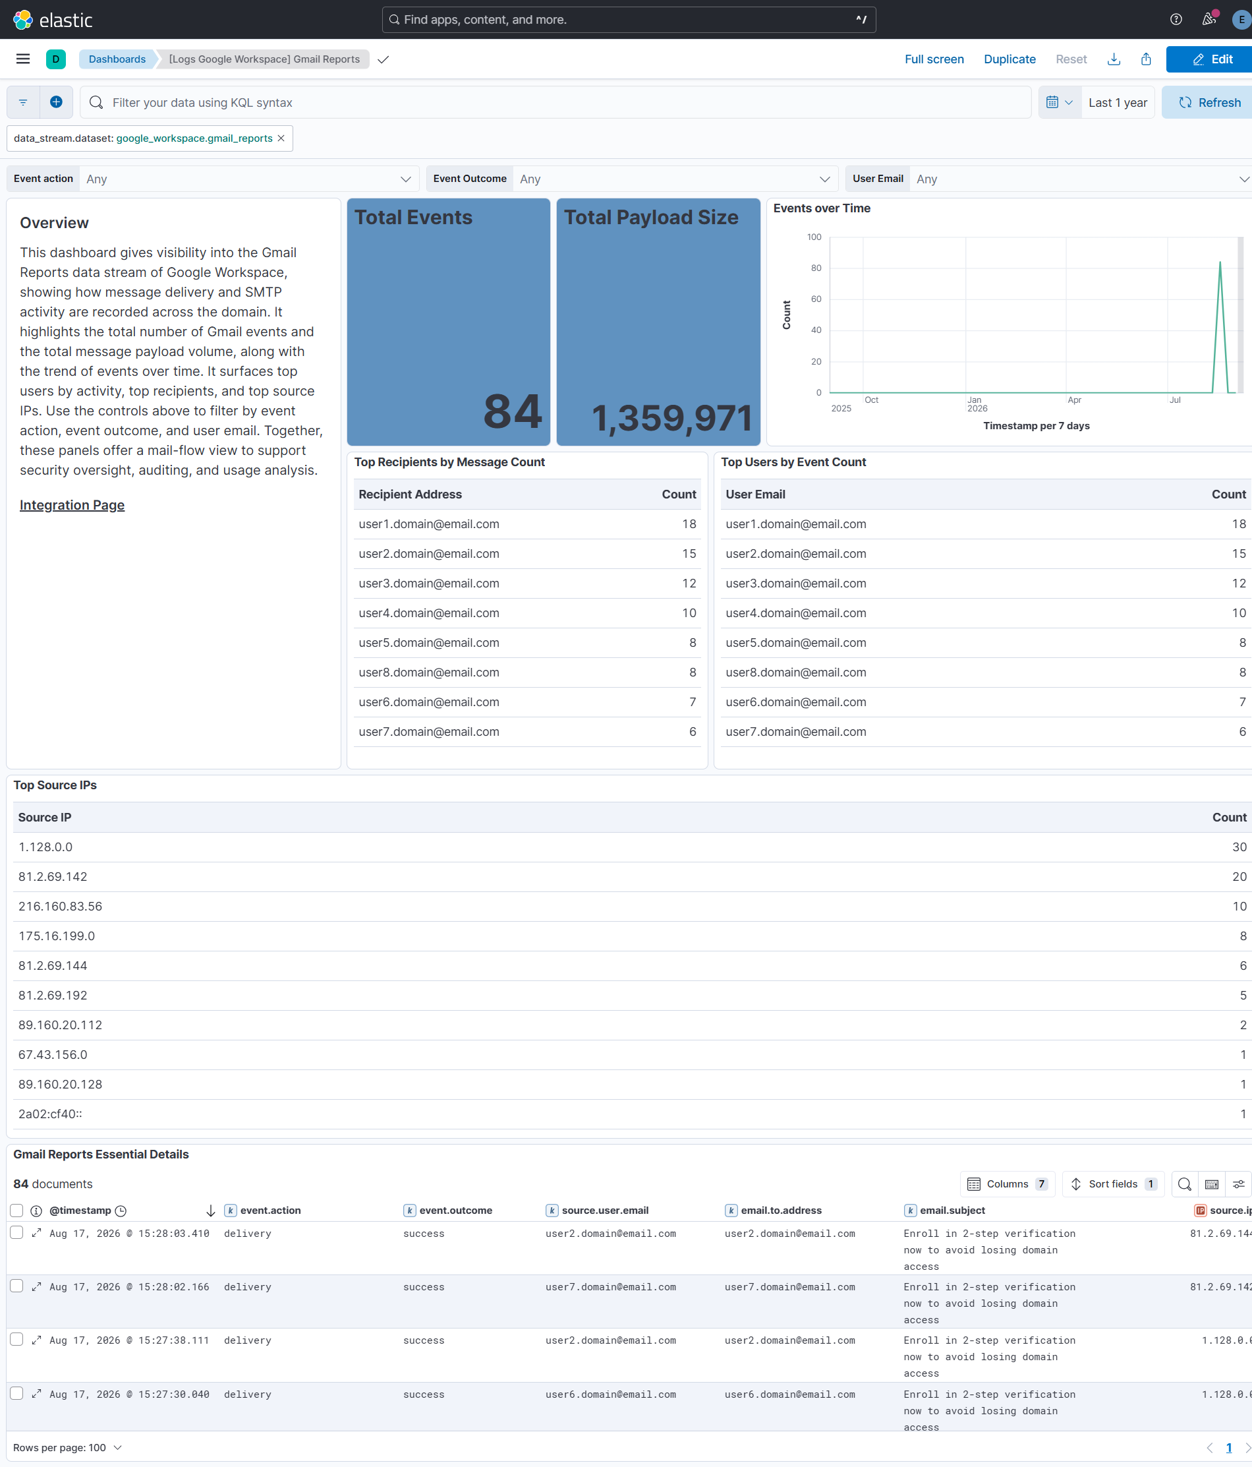
Task: Refresh the dashboard data
Action: (1209, 103)
